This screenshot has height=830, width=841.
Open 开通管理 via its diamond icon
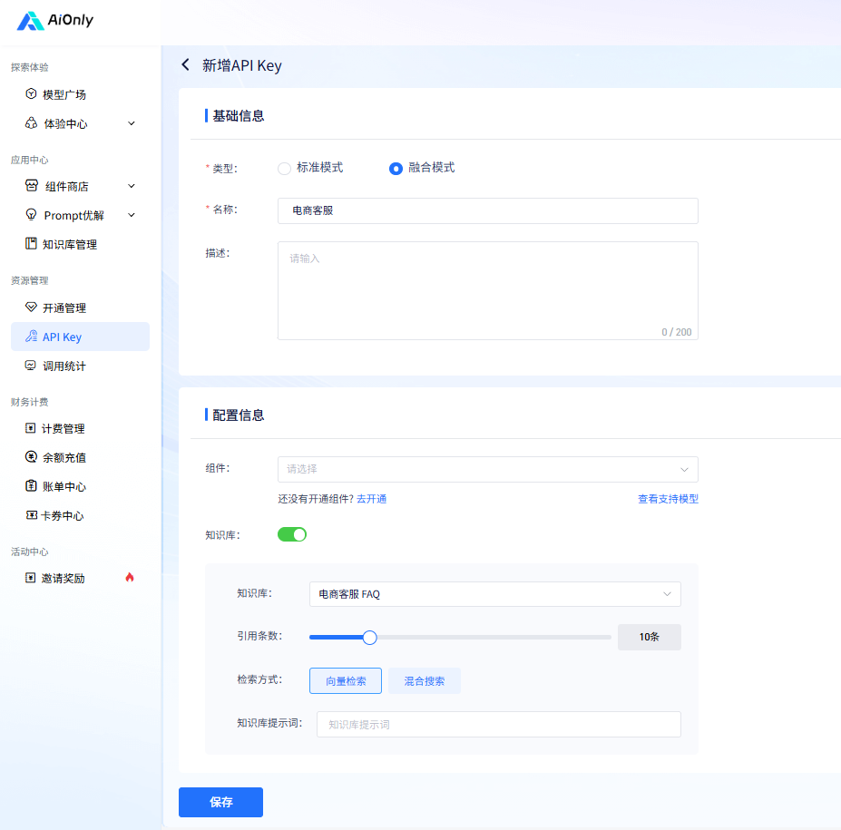tap(31, 308)
